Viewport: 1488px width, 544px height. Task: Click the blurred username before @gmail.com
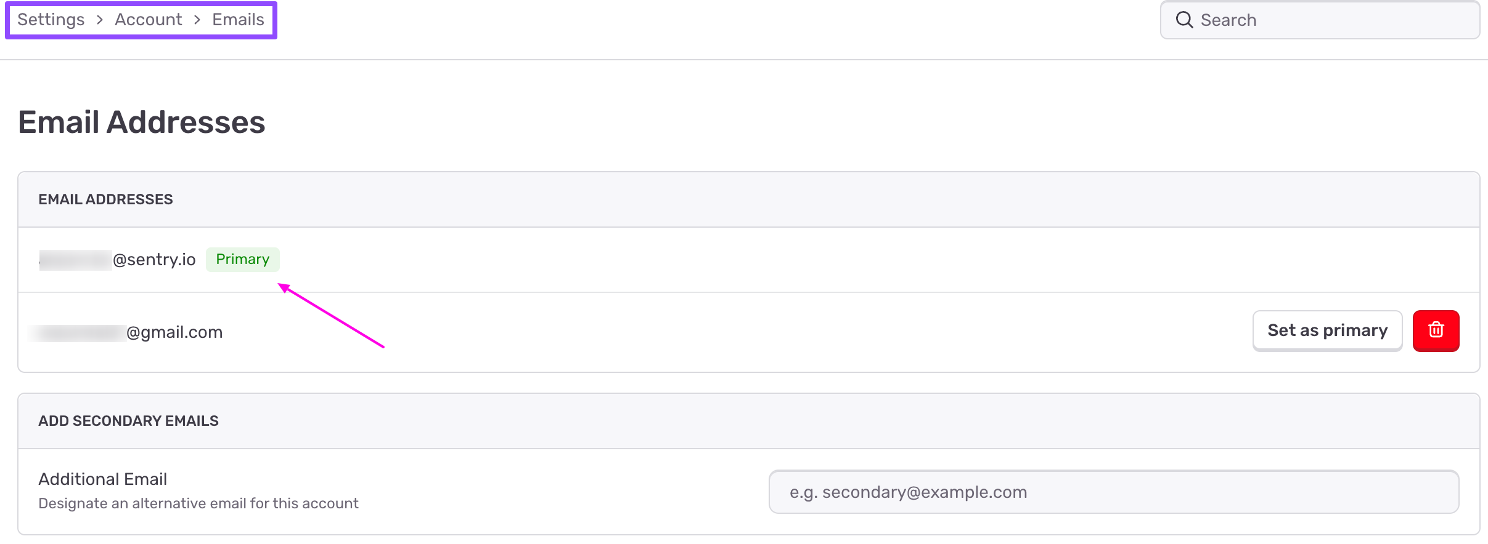pyautogui.click(x=78, y=332)
